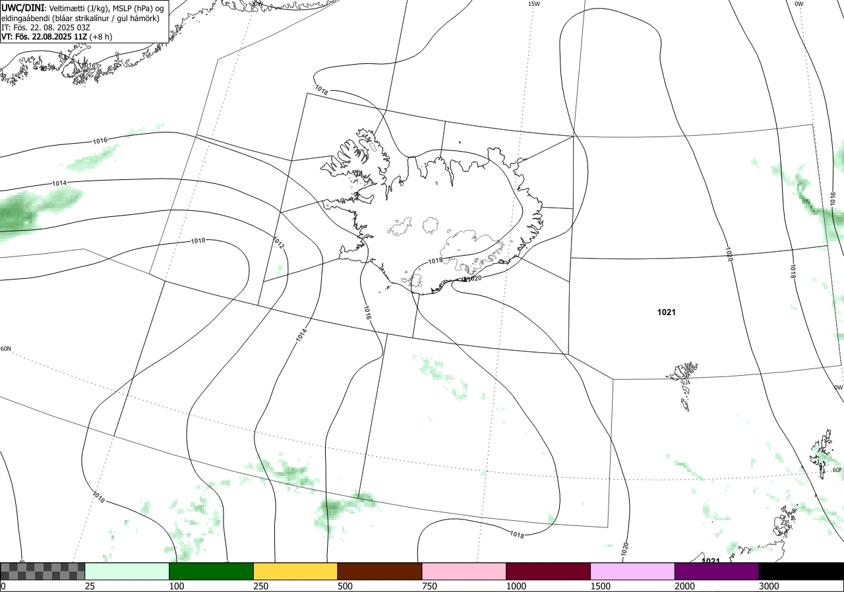The image size is (844, 592).
Task: Click the black above-3000 legend swatch
Action: click(801, 571)
